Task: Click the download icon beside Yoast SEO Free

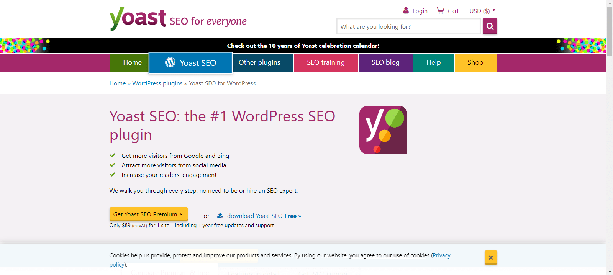Action: click(x=220, y=215)
